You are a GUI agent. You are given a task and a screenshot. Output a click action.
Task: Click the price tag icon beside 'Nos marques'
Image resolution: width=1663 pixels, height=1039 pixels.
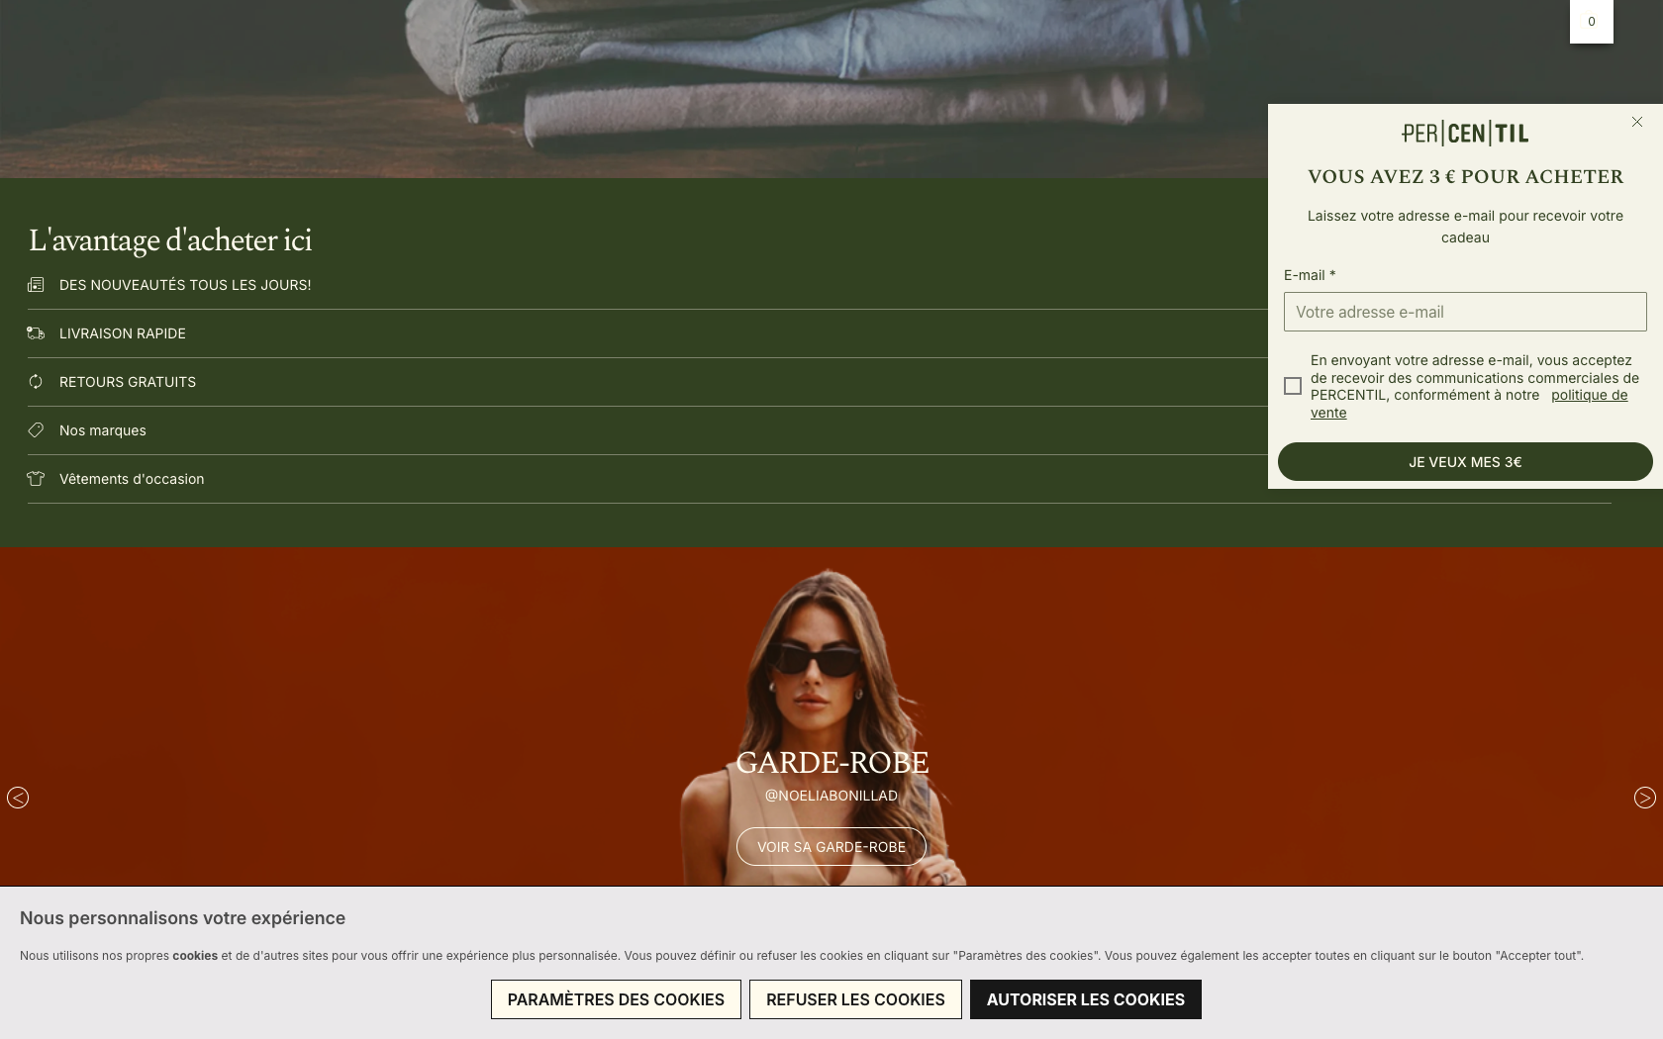pos(37,430)
